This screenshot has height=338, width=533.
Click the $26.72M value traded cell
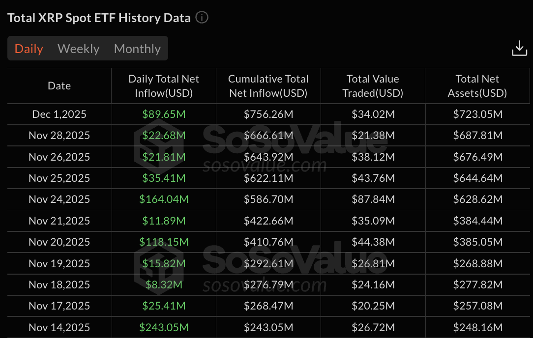[x=373, y=327]
